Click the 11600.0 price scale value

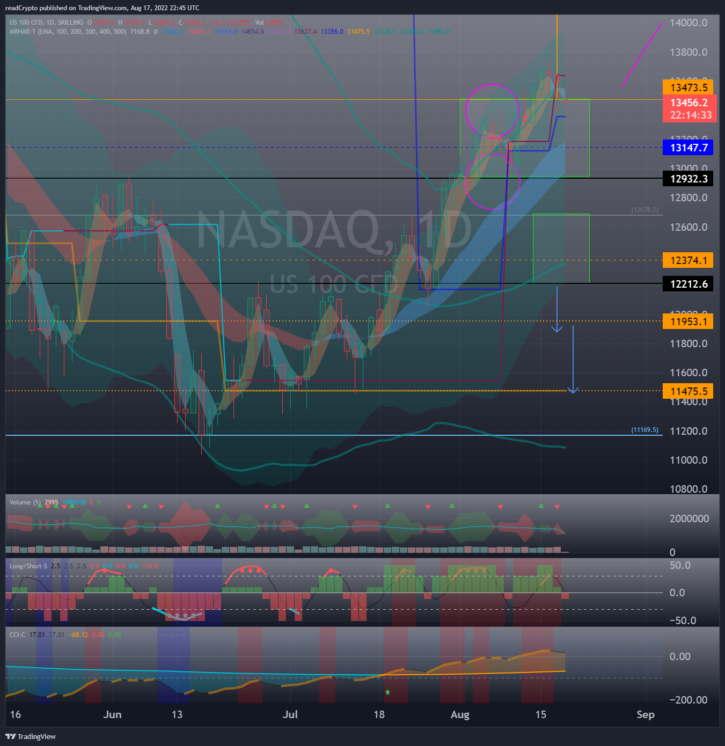click(689, 372)
